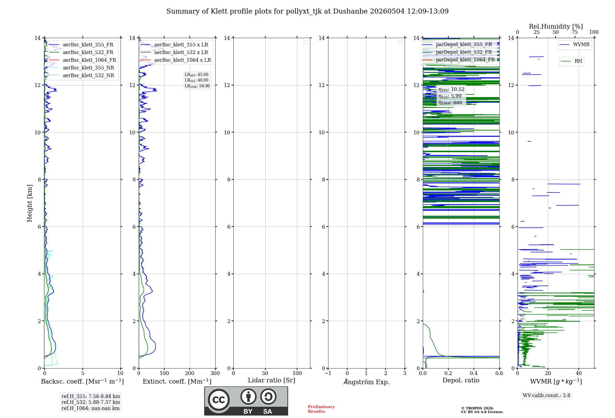The height and width of the screenshot is (418, 615).
Task: Click the Rel.Humidity [%] top axis label
Action: 556,26
